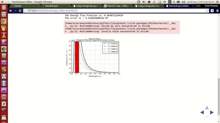The width and height of the screenshot is (220, 123).
Task: Open the 'X' application in the launcher
Action: (4, 104)
